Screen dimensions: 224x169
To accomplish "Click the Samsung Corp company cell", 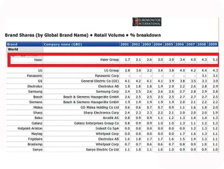I will (107, 91).
